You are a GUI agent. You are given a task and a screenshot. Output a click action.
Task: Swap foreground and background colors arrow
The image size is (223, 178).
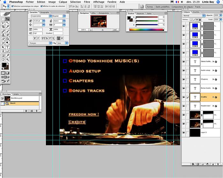coord(8,64)
